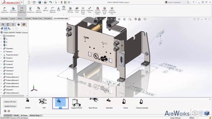The width and height of the screenshot is (212, 119).
Task: Select the Size Dimension tool
Action: (x=30, y=10)
